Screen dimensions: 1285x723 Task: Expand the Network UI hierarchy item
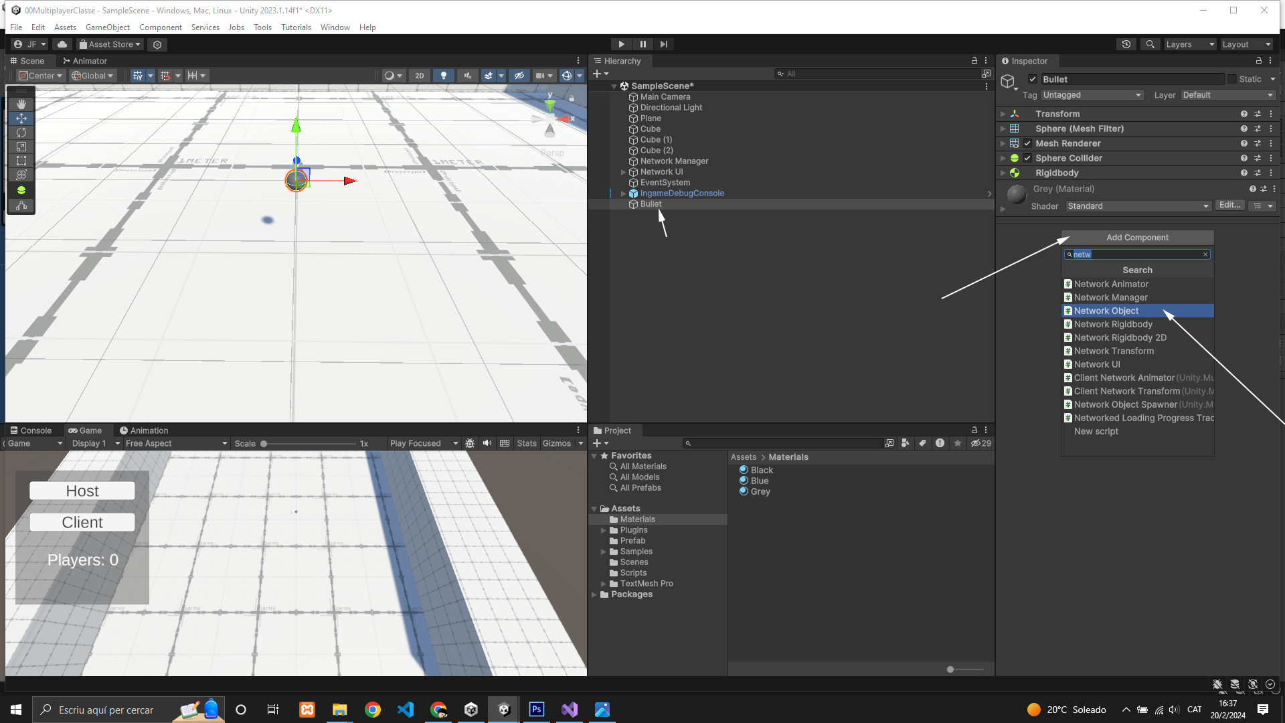623,172
